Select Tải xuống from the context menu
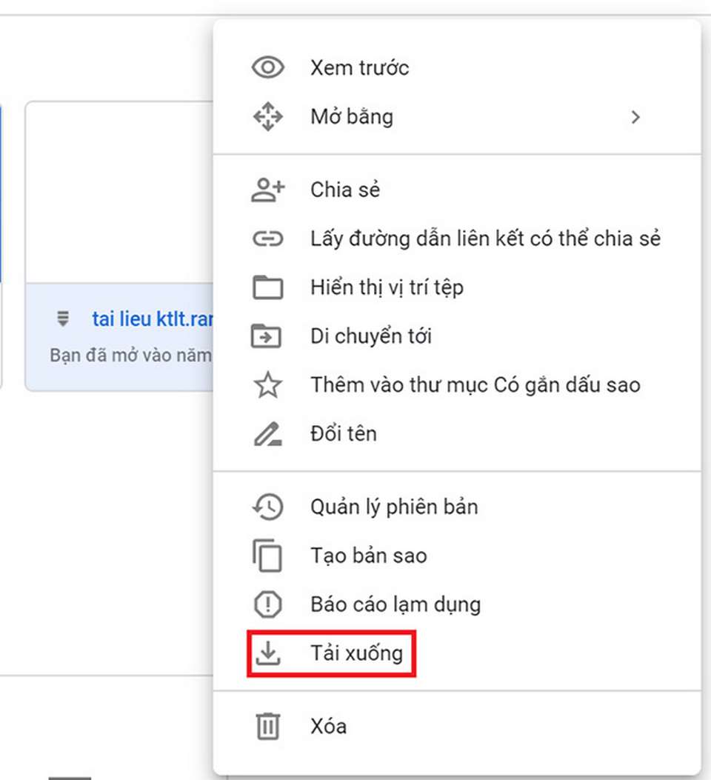 [356, 653]
